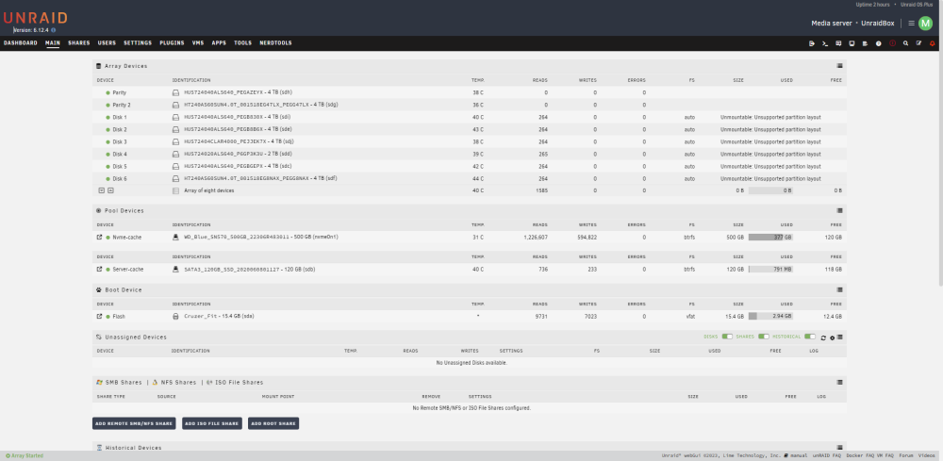943x461 pixels.
Task: Switch to the Shares tab
Action: 79,43
